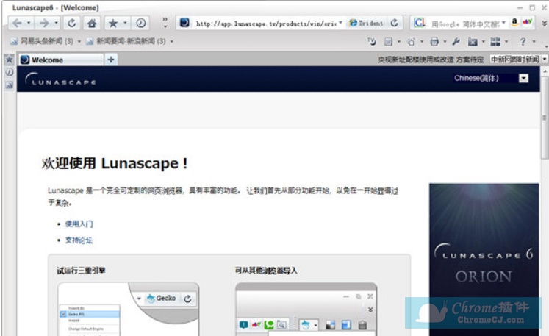Click the 可从其他浏览器导入 heading
The height and width of the screenshot is (336, 549).
point(266,271)
